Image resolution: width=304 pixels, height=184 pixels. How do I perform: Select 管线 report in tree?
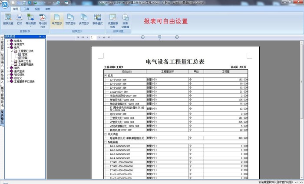25,54
